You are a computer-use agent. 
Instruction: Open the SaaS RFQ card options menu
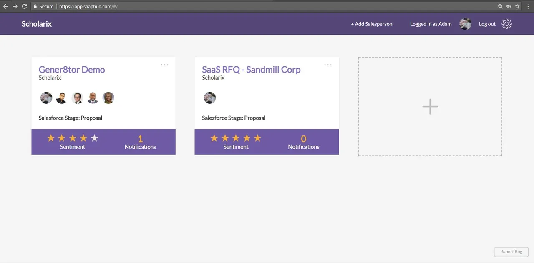click(328, 65)
